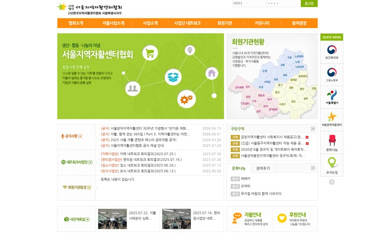Open 보건복지부 quick menu icon
The image size is (375, 234).
coord(332,52)
